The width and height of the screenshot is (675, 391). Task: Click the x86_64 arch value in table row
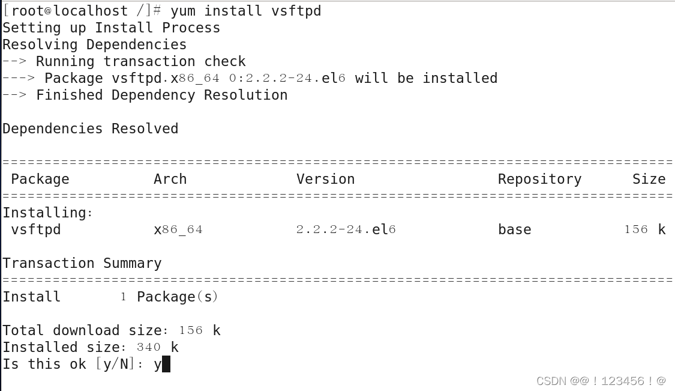[178, 230]
